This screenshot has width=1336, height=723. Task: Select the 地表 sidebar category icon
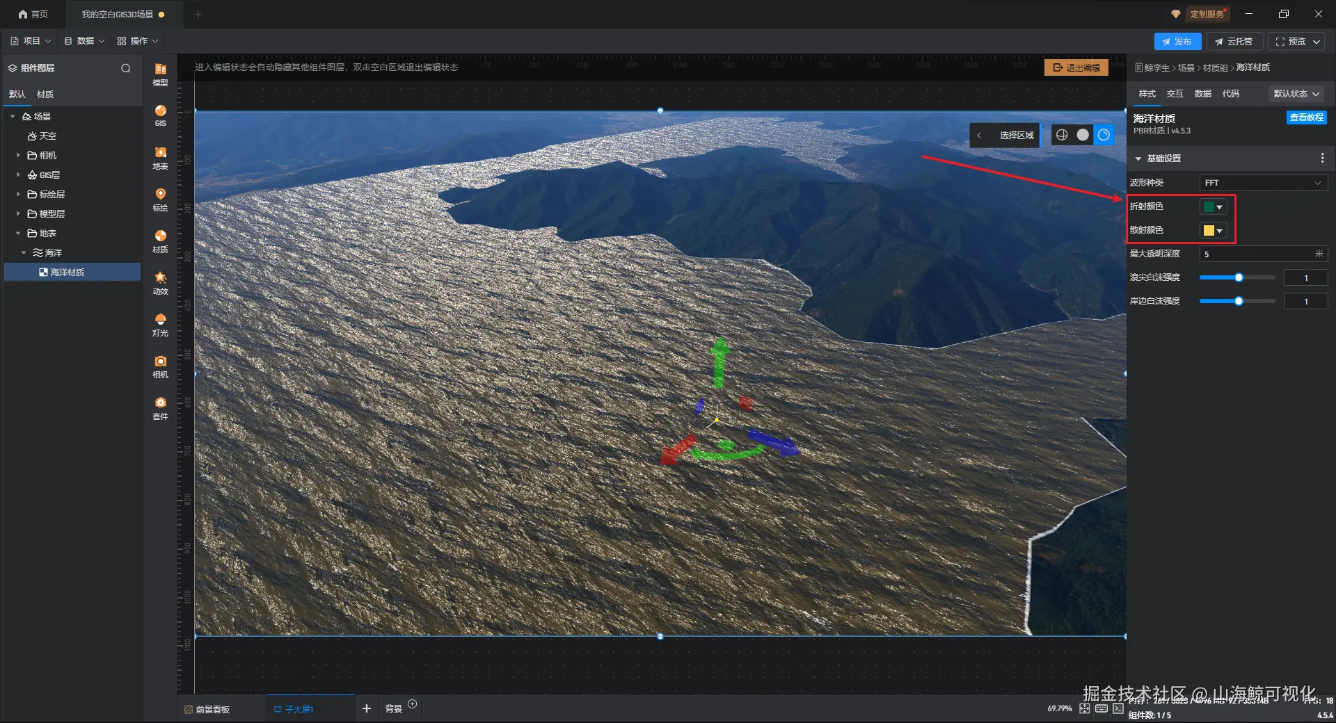coord(160,157)
